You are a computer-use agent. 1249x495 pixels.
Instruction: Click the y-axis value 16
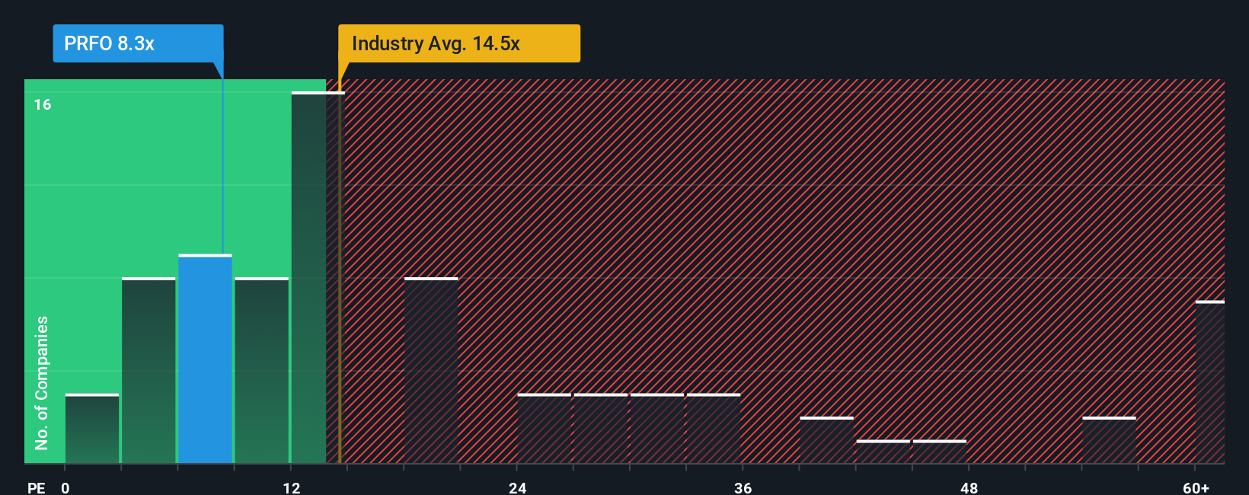click(43, 104)
